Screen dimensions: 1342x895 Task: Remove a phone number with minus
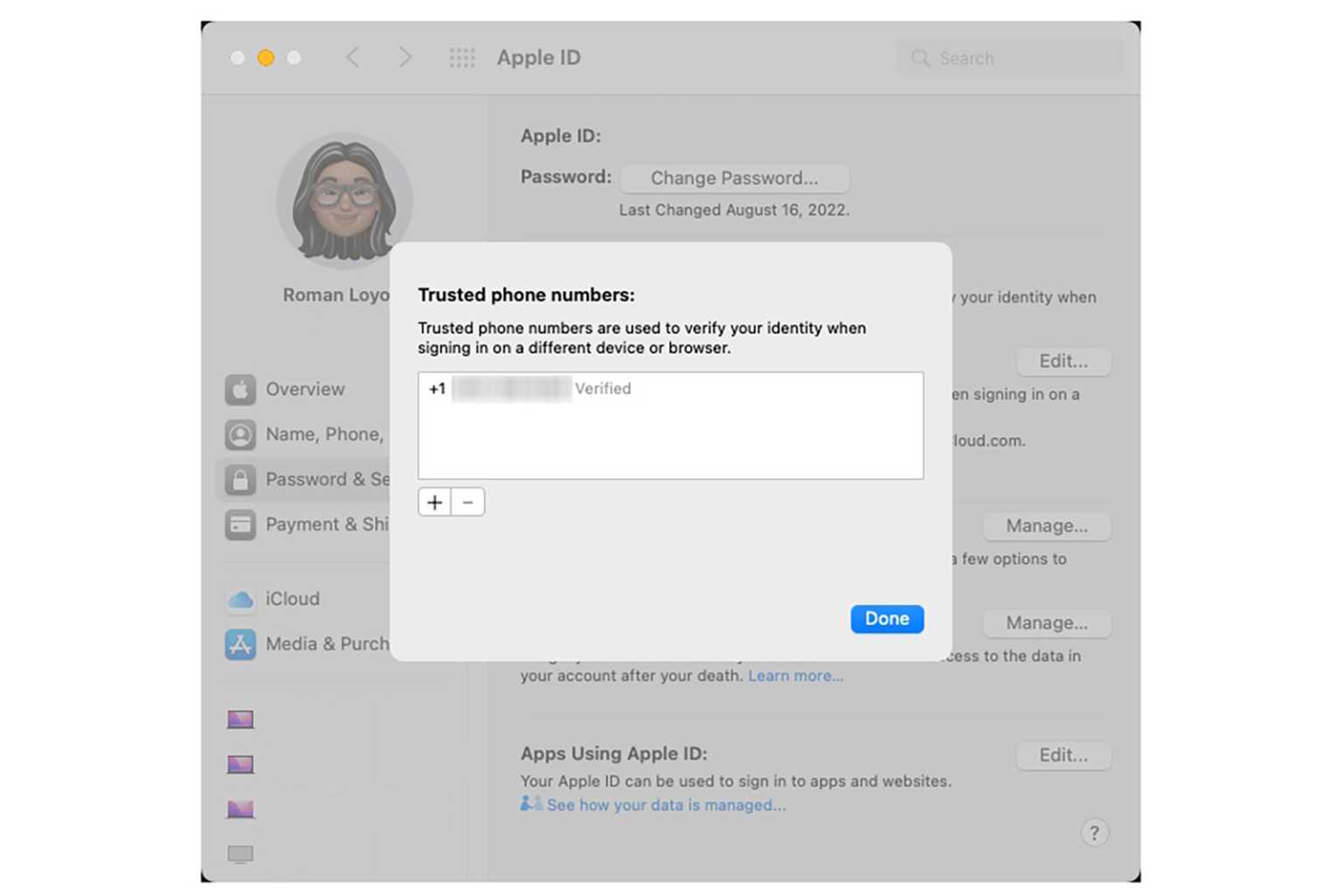[467, 502]
